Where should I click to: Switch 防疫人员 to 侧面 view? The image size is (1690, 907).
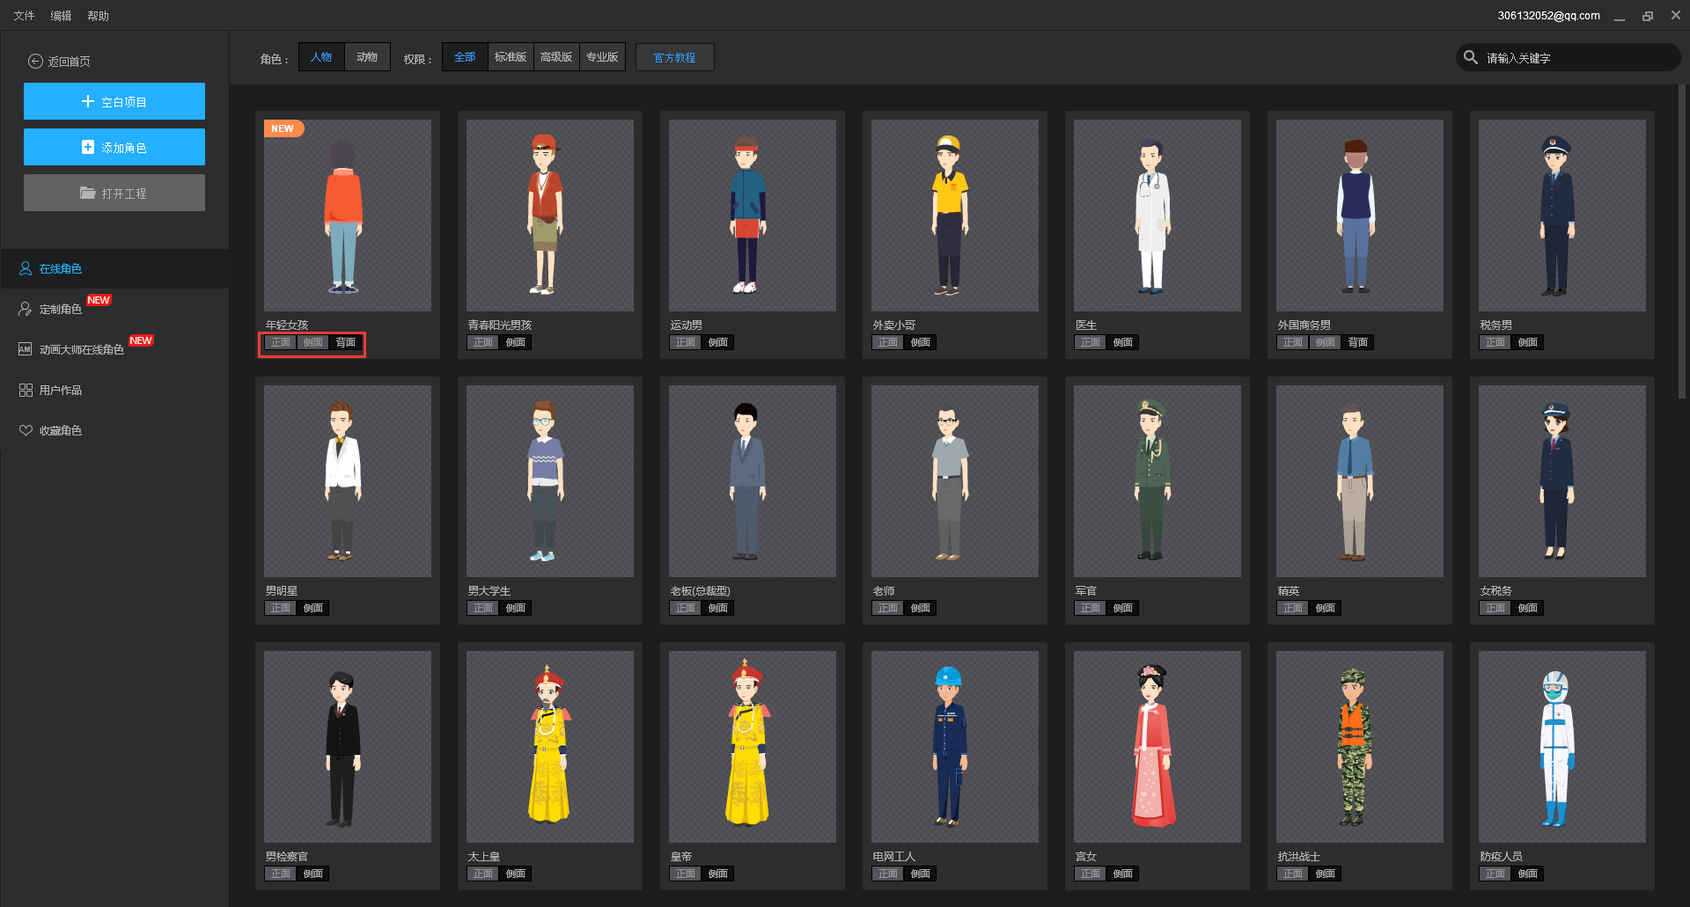pyautogui.click(x=1528, y=874)
